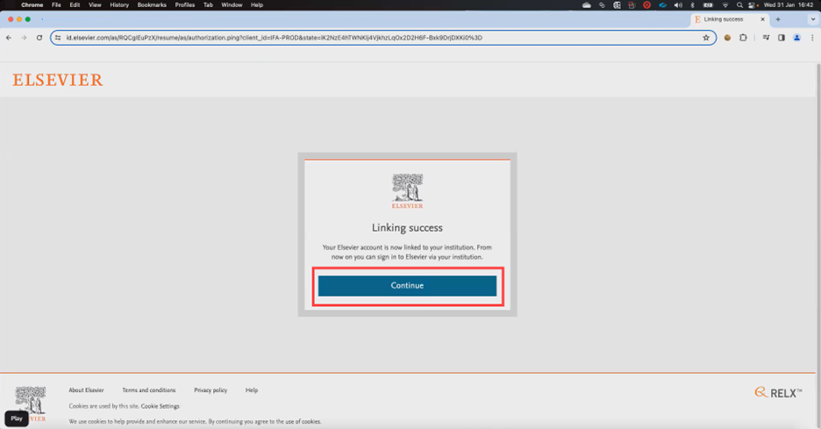Screen dimensions: 821x429
Task: Open a new tab with the plus button
Action: [x=778, y=19]
